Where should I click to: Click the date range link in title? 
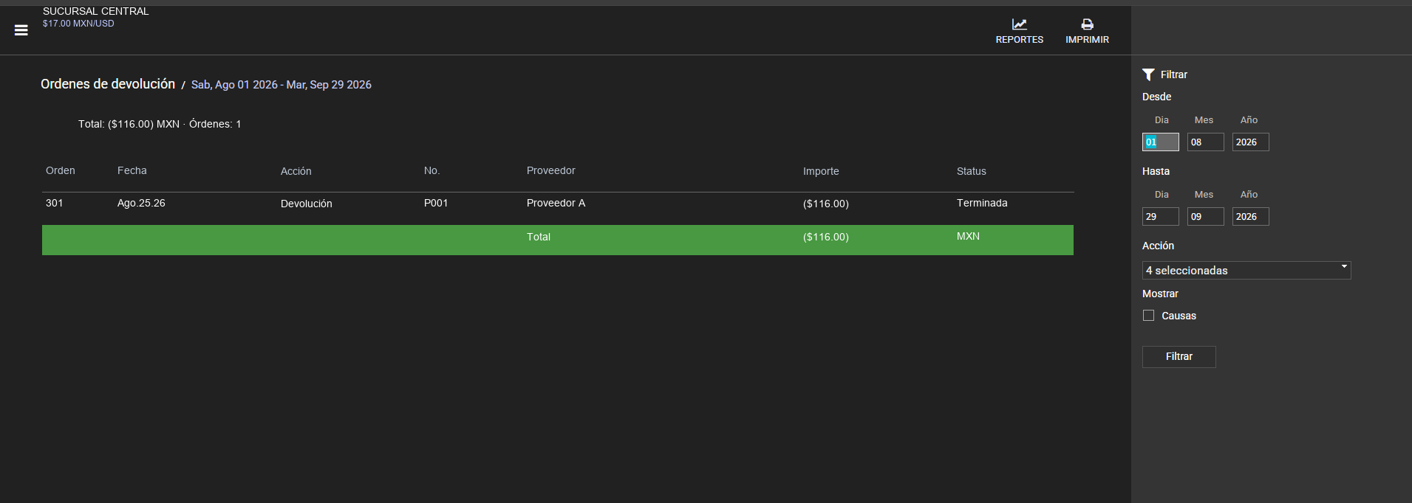281,85
